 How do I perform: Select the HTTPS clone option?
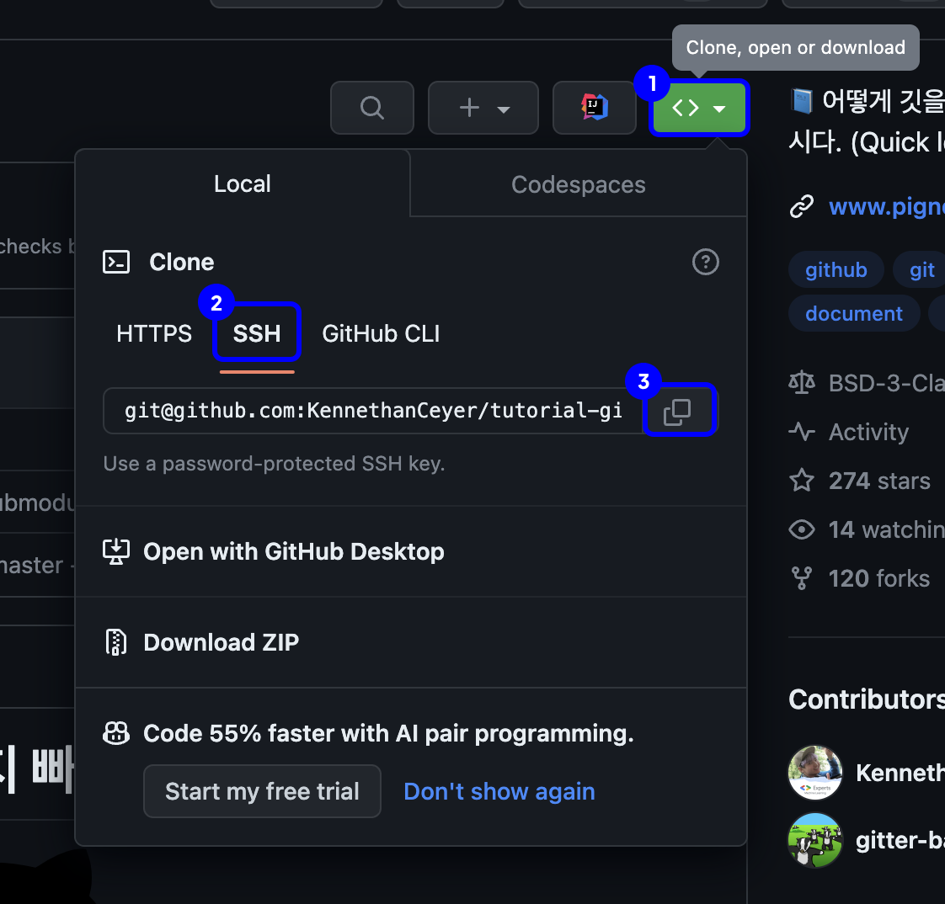pyautogui.click(x=154, y=333)
